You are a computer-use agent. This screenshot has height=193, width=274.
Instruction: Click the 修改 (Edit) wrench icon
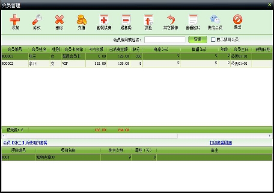(37, 22)
